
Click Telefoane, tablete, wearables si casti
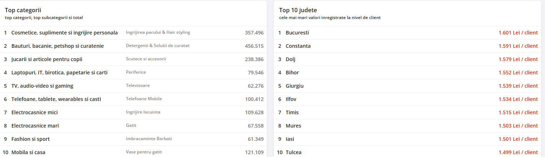pyautogui.click(x=56, y=99)
